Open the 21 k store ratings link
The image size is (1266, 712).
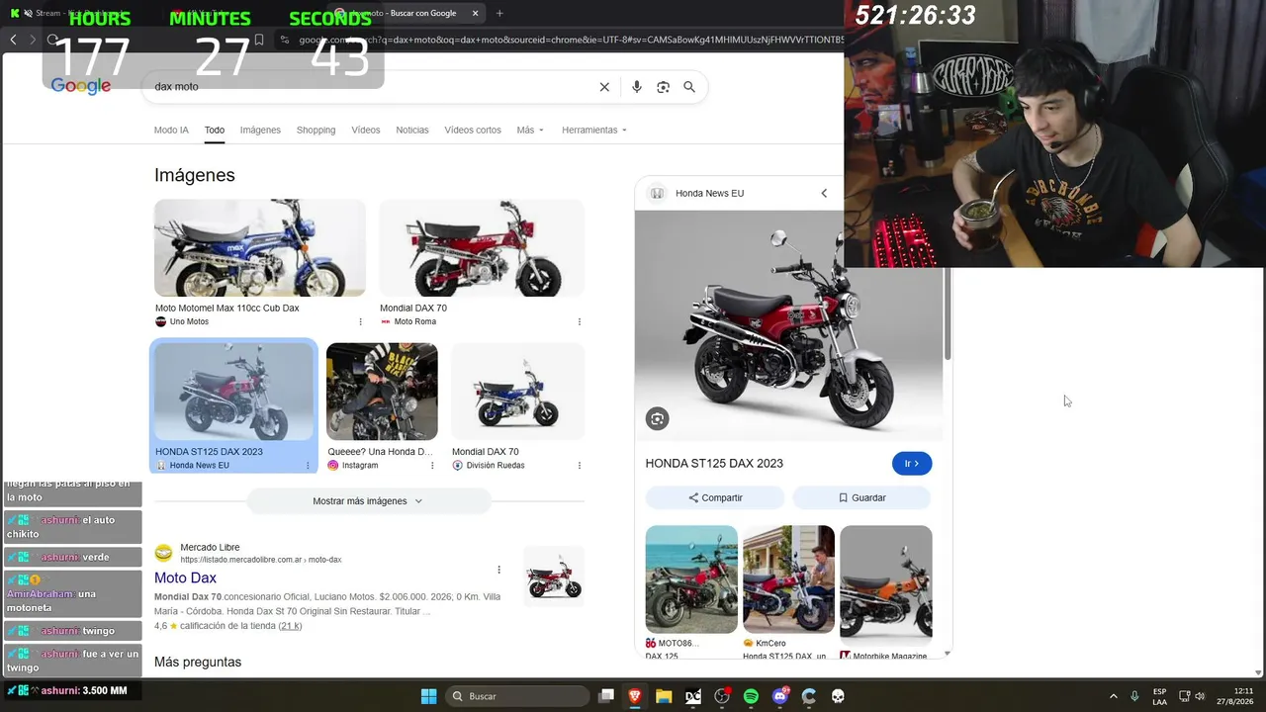click(290, 626)
